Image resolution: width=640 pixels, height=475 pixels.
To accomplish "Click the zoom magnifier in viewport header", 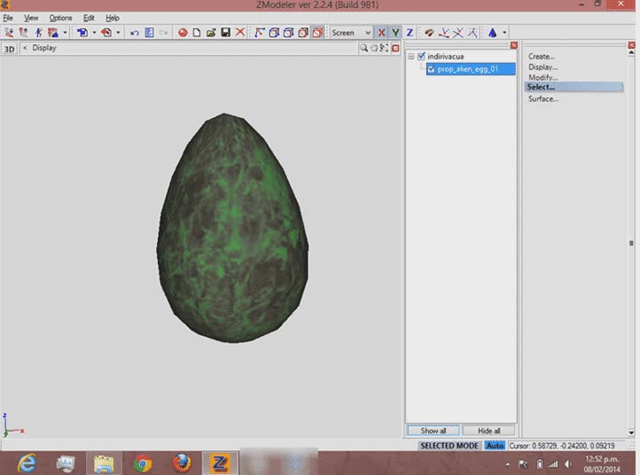I will [364, 48].
